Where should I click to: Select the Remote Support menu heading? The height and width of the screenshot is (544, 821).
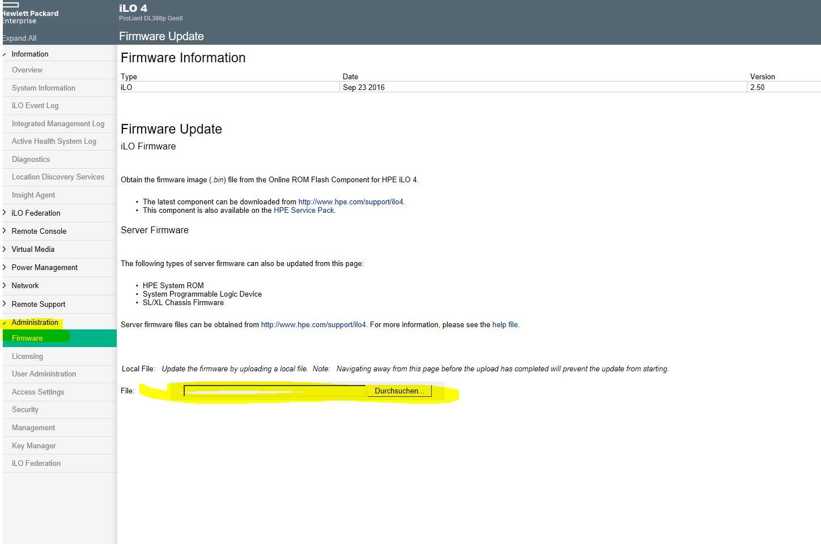click(x=39, y=304)
